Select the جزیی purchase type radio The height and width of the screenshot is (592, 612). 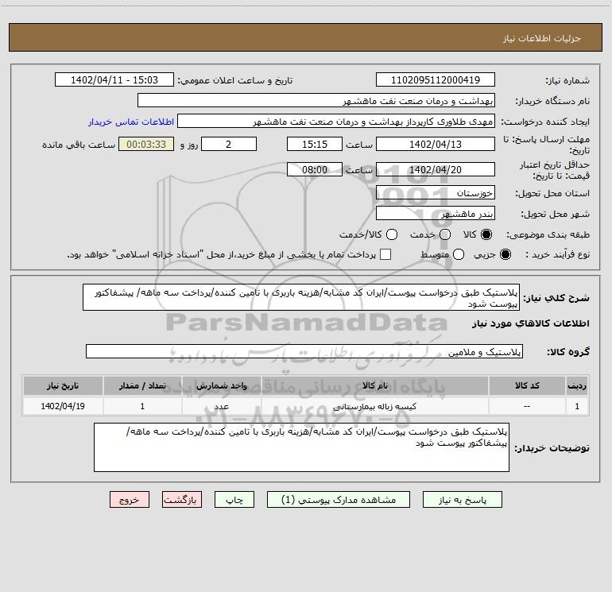pos(505,254)
